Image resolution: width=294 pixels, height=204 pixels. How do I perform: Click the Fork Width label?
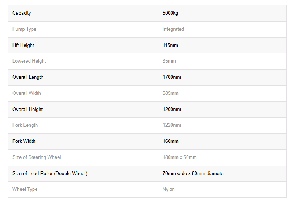click(24, 141)
